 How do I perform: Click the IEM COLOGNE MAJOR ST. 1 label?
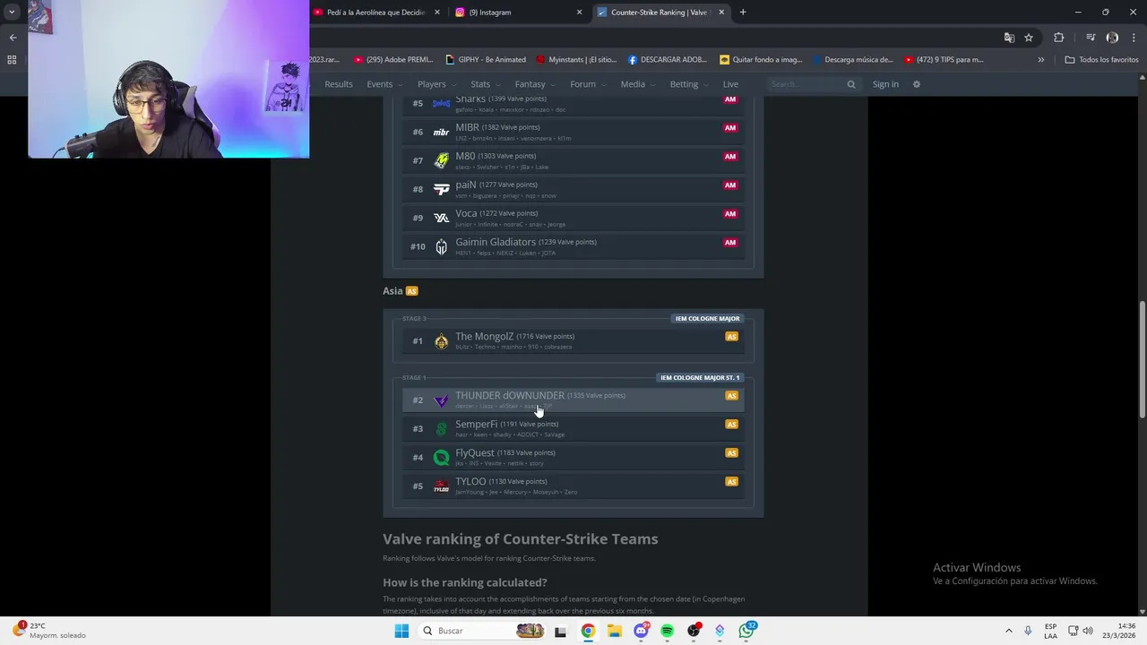pos(700,378)
